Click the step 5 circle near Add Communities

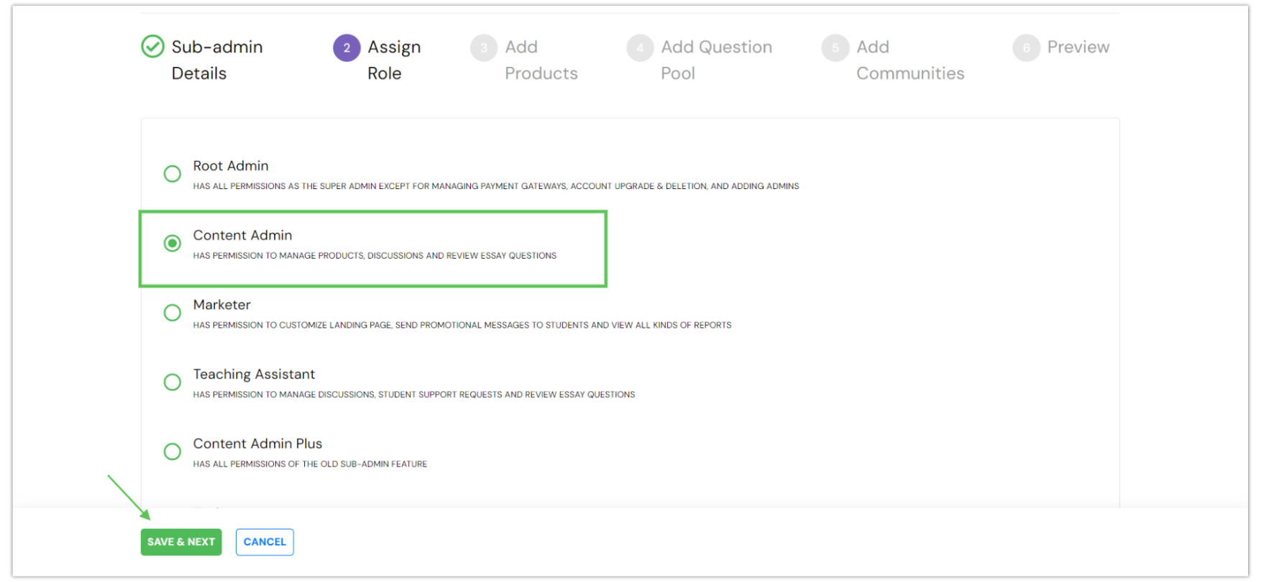pyautogui.click(x=835, y=47)
